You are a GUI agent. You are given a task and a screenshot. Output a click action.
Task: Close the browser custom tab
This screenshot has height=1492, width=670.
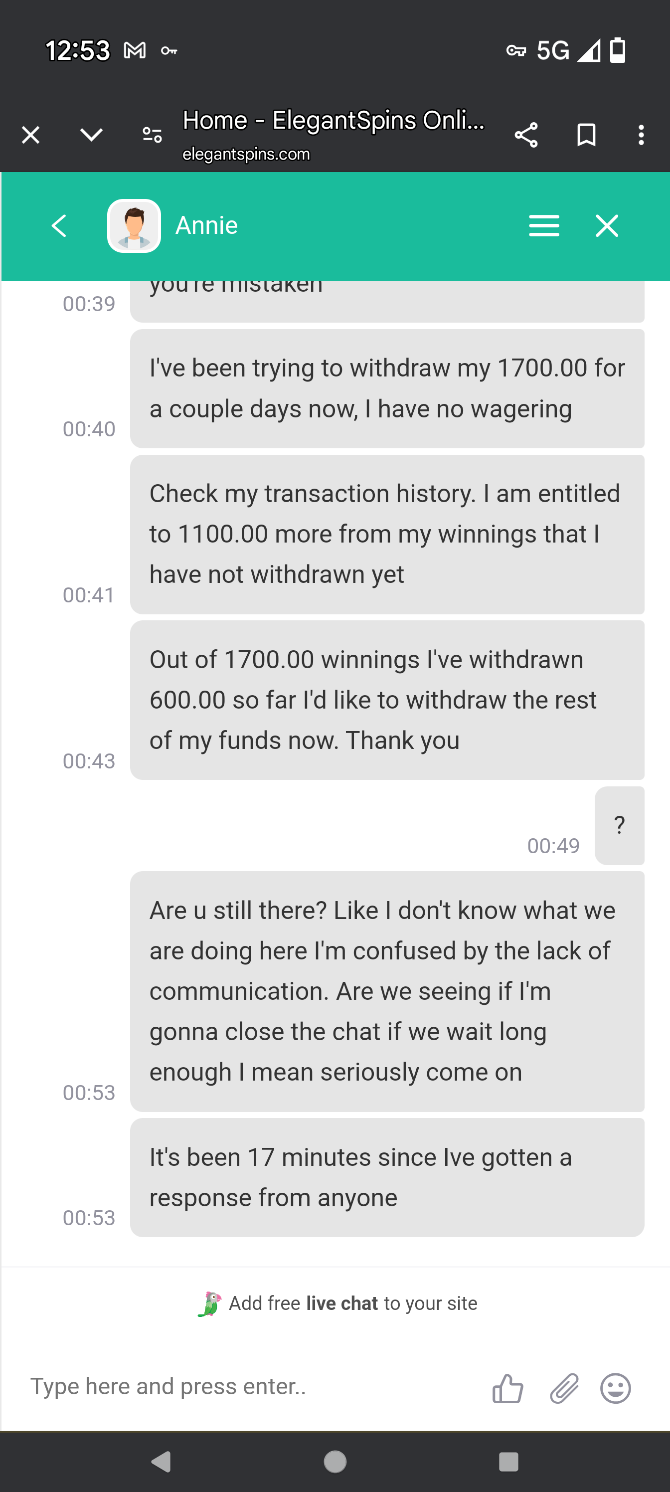point(31,135)
